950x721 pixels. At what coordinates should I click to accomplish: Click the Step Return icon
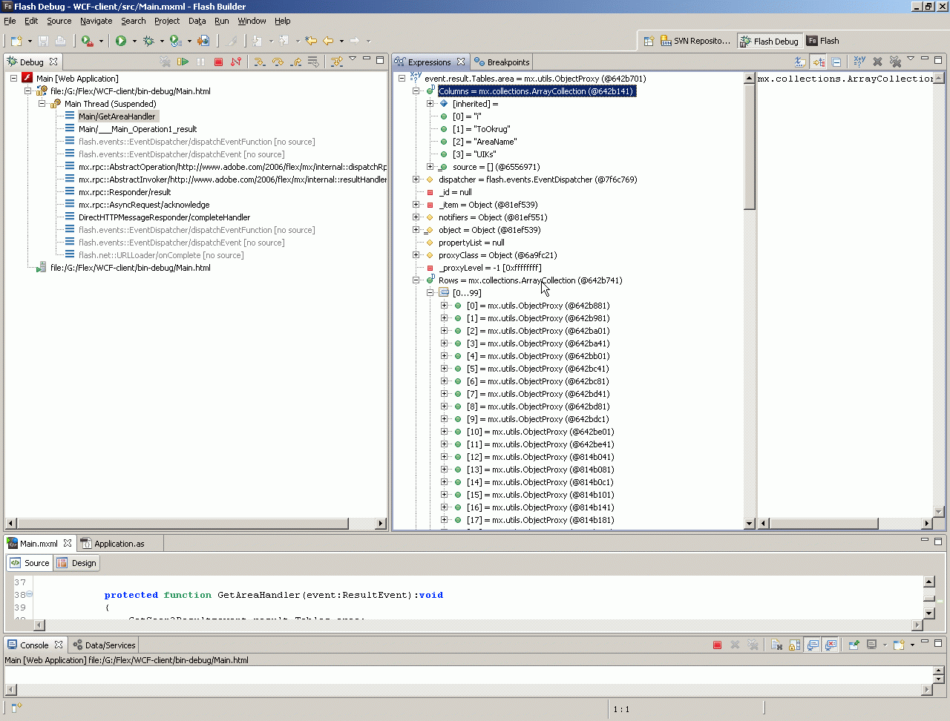point(295,62)
